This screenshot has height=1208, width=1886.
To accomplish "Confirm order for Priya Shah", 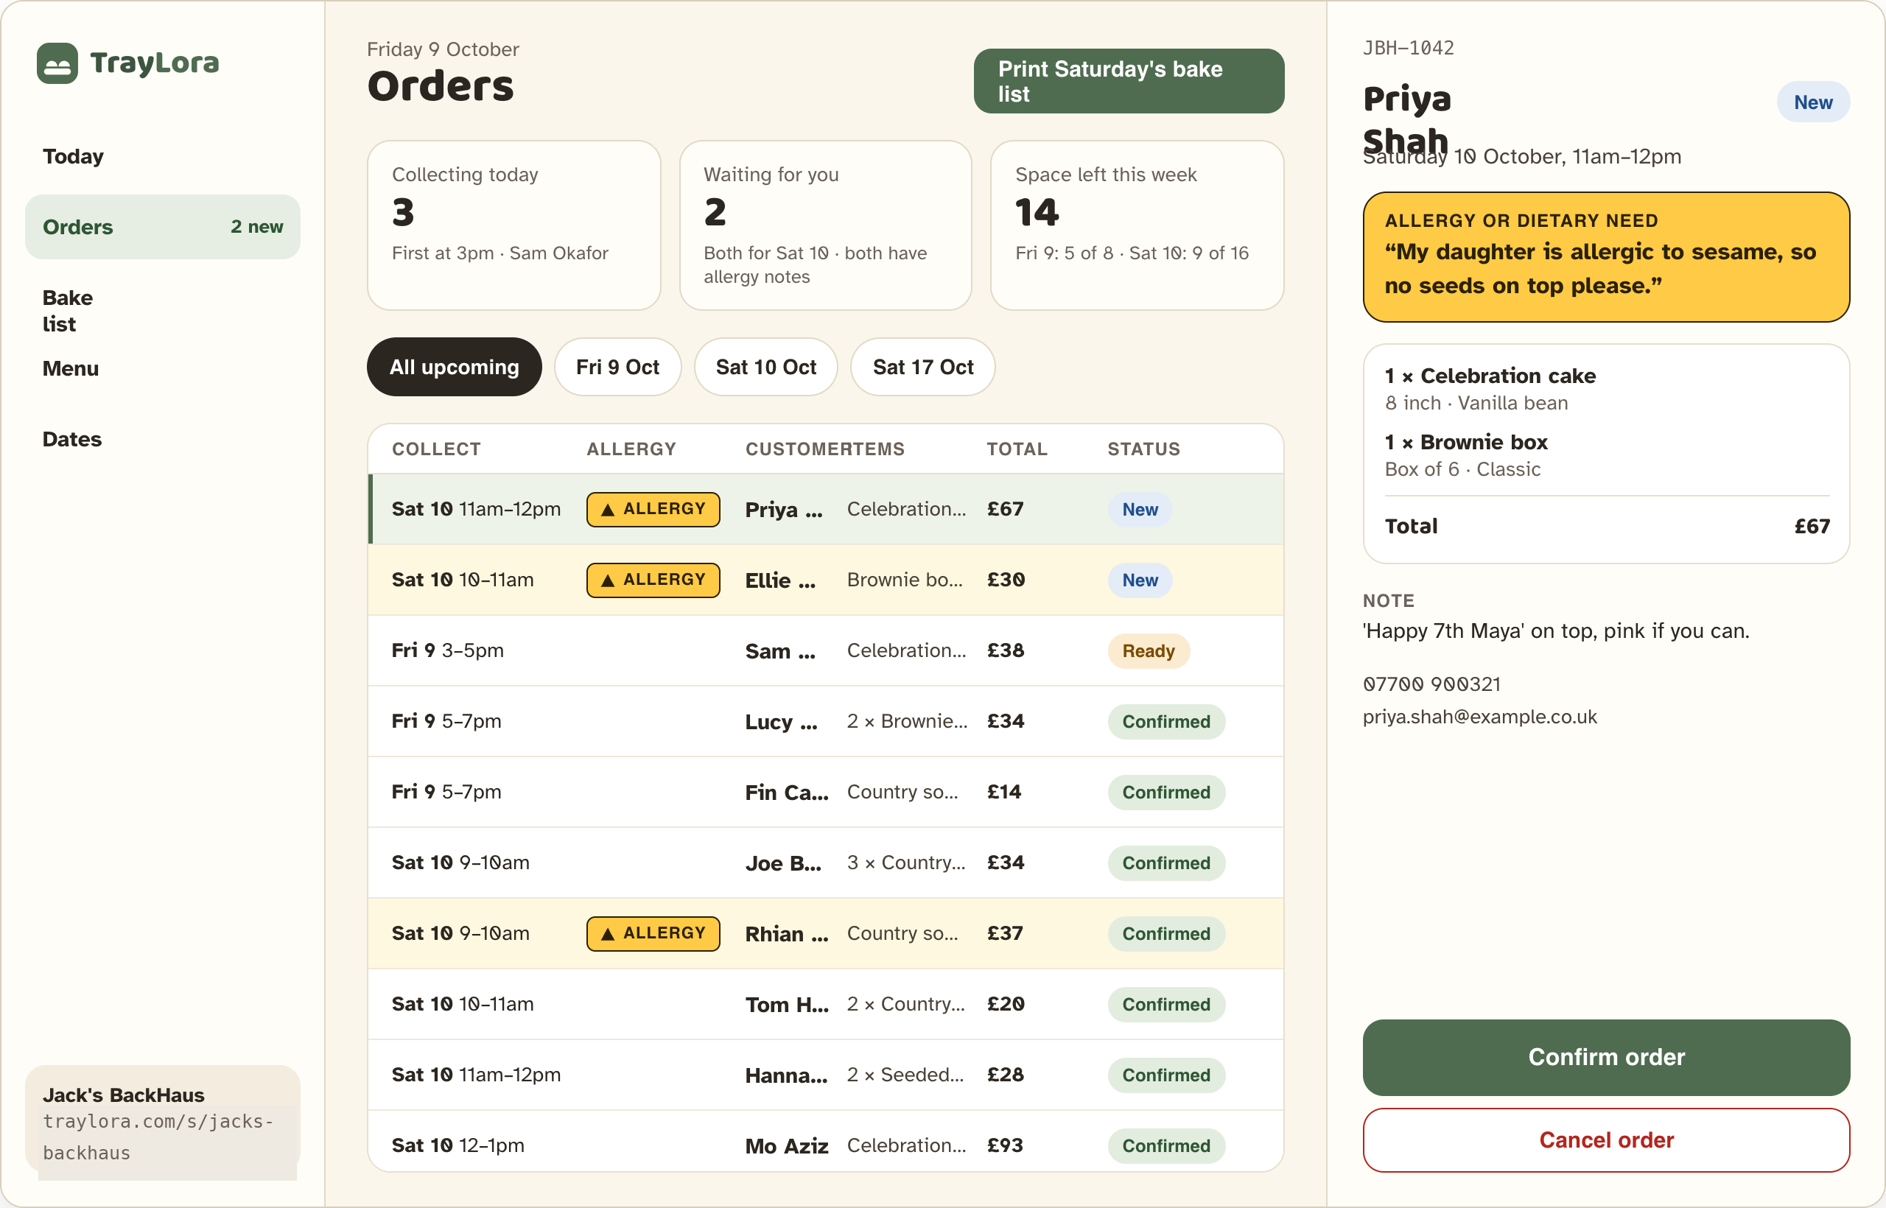I will click(1605, 1056).
